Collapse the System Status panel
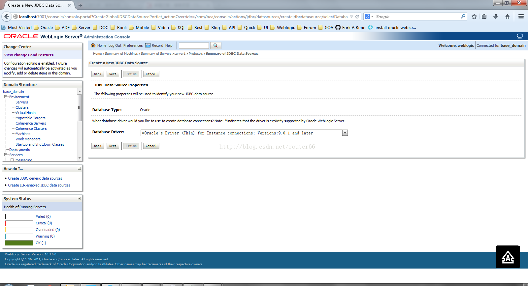Screen dimensions: 528x286 click(79, 198)
